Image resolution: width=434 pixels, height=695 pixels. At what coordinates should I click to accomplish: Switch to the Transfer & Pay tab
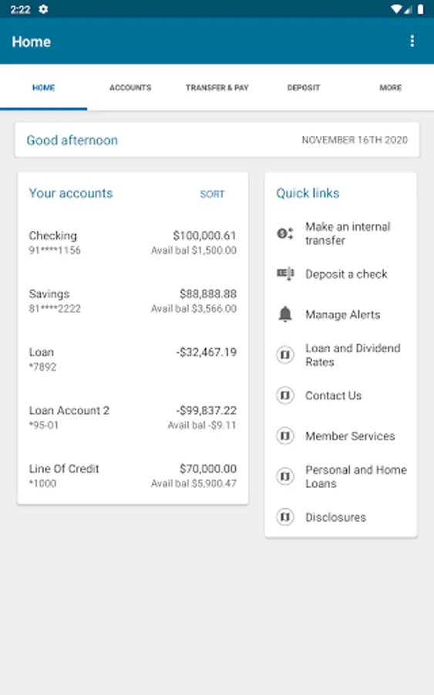point(217,88)
